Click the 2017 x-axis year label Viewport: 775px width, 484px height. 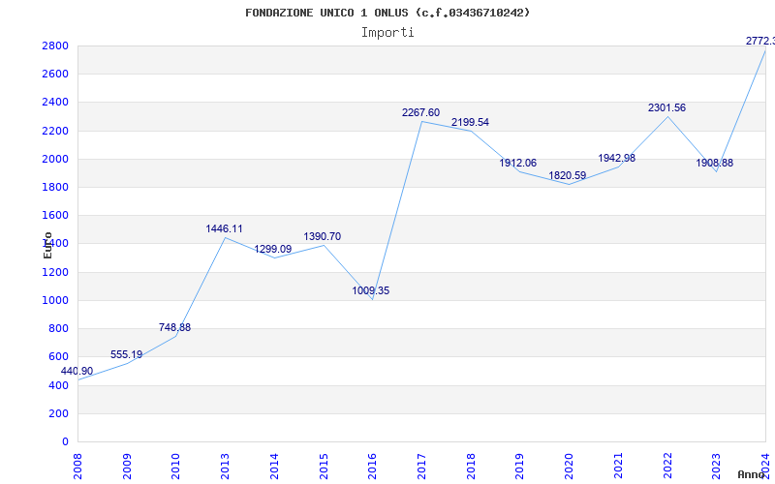(422, 467)
